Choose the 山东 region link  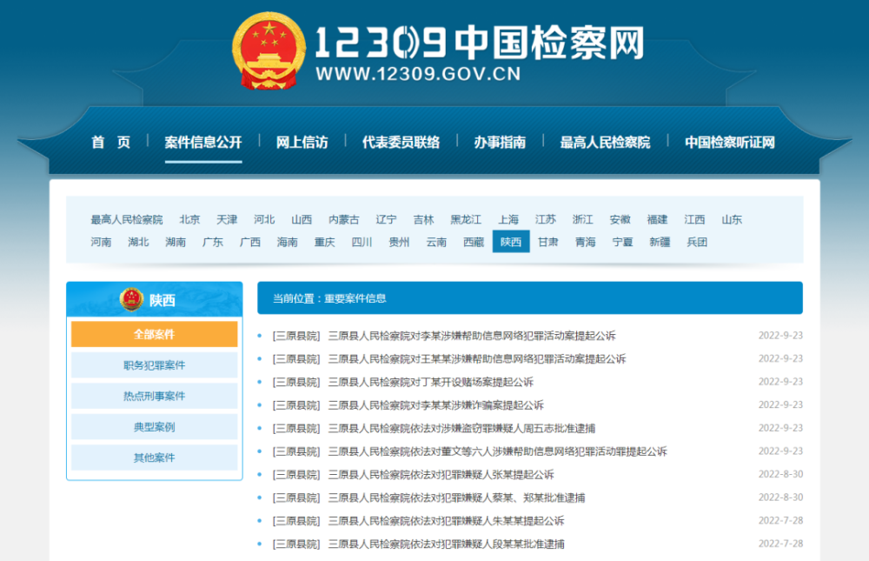click(x=732, y=220)
